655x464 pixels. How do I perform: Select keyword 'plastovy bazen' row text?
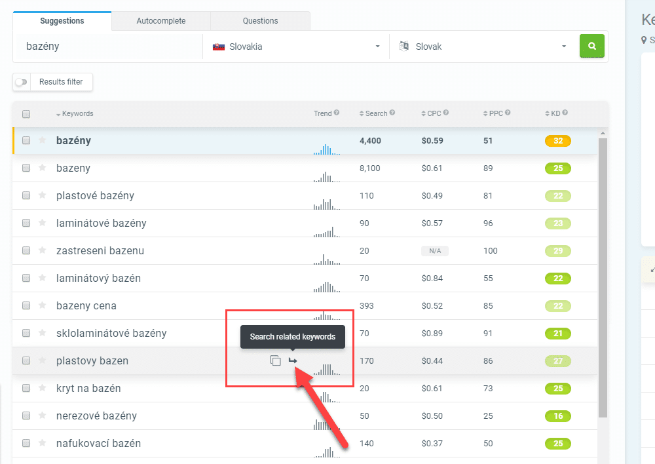point(92,360)
